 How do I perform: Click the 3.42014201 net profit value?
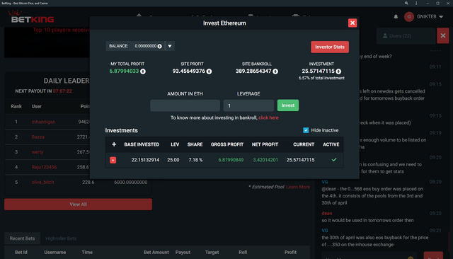(265, 160)
